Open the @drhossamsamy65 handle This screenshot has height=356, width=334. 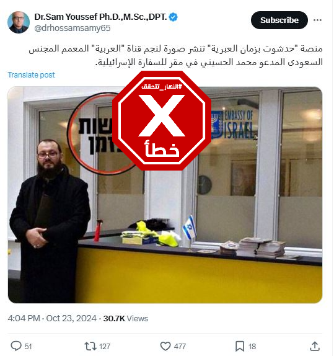click(x=73, y=28)
